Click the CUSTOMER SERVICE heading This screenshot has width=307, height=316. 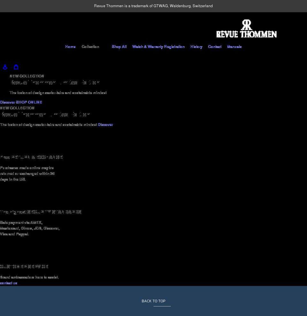coord(24,266)
